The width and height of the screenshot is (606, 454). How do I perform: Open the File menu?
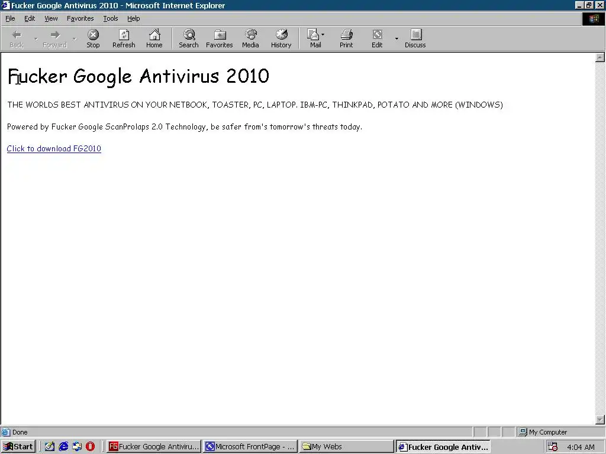point(10,18)
